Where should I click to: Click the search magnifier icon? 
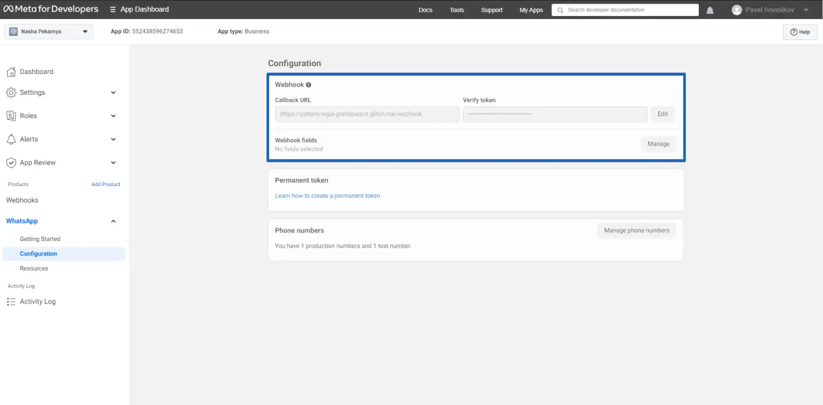click(560, 10)
